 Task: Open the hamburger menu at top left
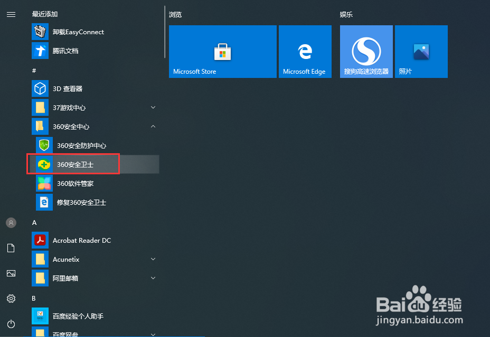11,14
